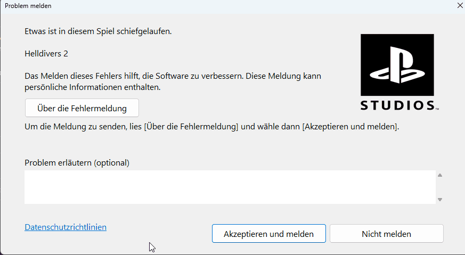
Task: Click the Problem erläutern (optional) label
Action: pyautogui.click(x=77, y=163)
